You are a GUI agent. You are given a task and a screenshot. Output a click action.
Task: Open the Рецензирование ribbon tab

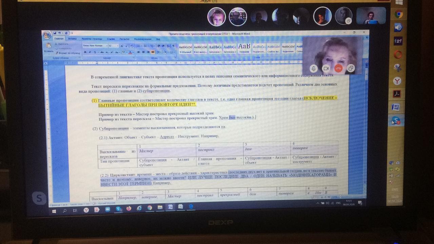142,39
